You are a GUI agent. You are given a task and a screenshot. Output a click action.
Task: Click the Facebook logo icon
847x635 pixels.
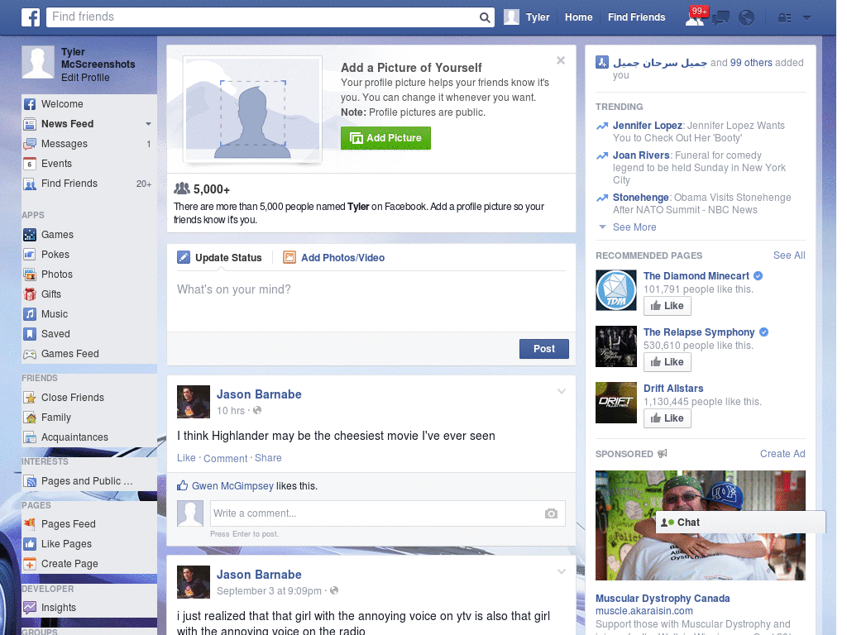[31, 17]
